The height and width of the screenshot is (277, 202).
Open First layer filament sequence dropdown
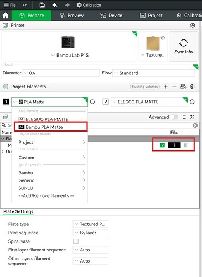pyautogui.click(x=91, y=250)
